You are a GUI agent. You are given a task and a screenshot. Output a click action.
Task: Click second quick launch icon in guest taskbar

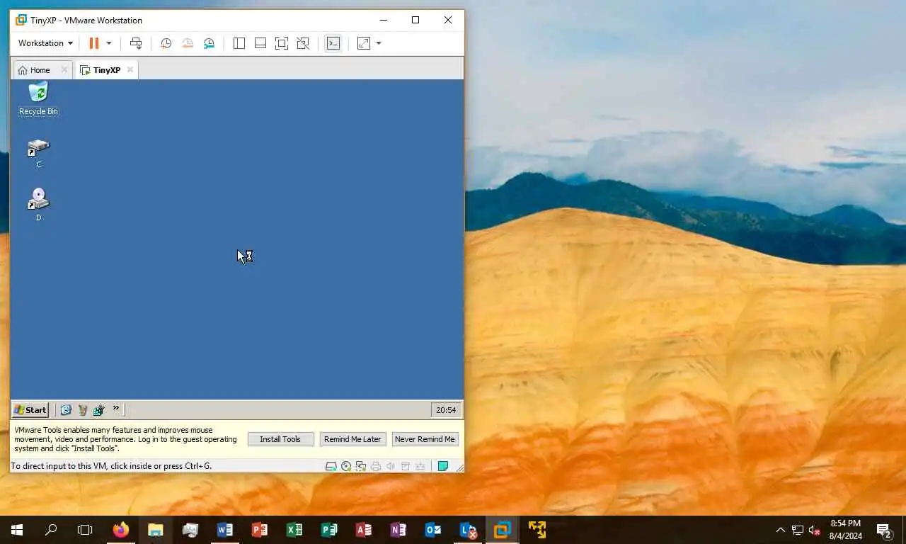click(83, 409)
